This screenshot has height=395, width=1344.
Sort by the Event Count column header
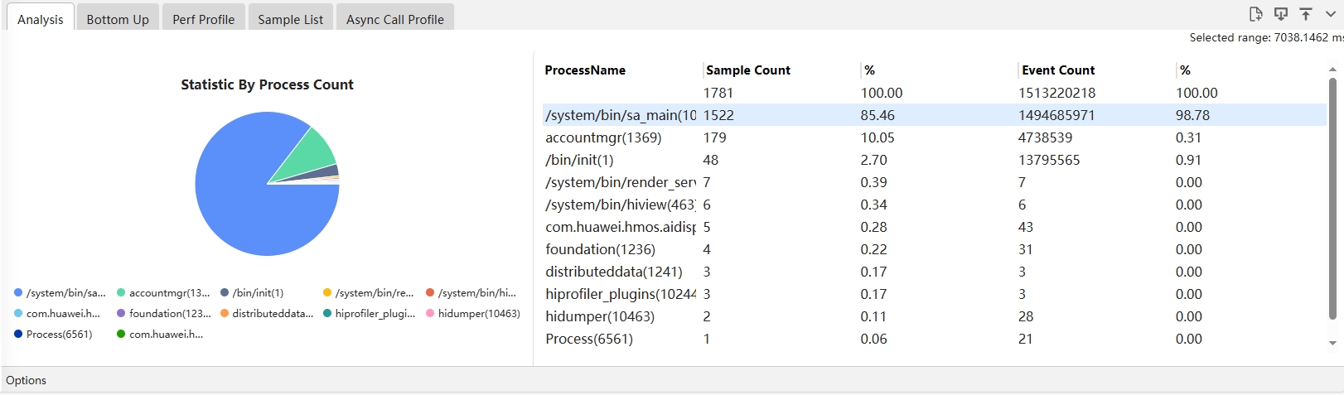(x=1057, y=70)
